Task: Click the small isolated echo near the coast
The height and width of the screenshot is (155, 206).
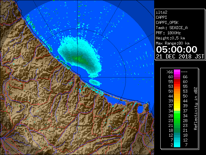Action: (x=95, y=83)
